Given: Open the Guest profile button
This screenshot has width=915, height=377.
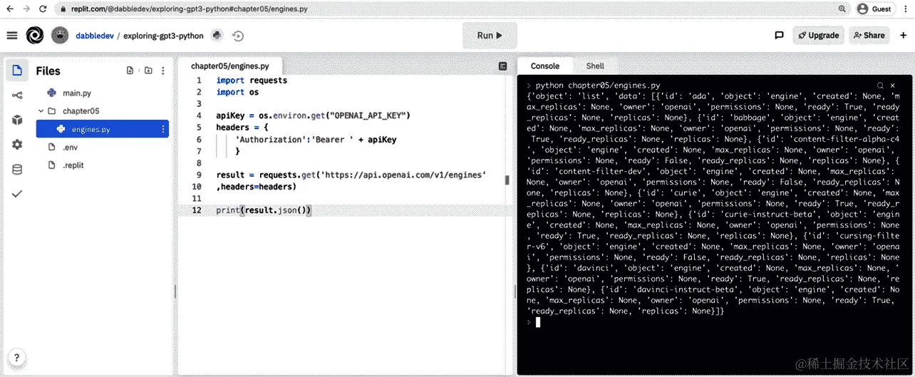Looking at the screenshot, I should pyautogui.click(x=874, y=9).
